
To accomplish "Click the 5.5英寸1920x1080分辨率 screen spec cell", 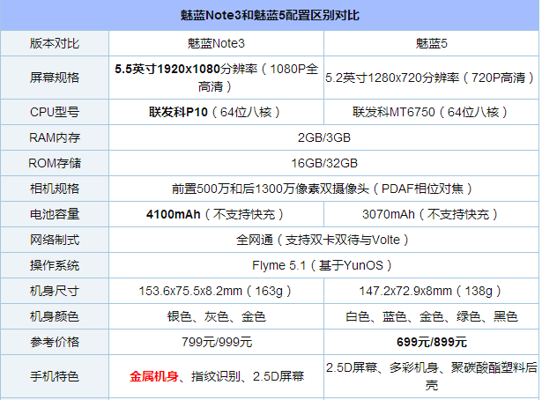I will (216, 78).
